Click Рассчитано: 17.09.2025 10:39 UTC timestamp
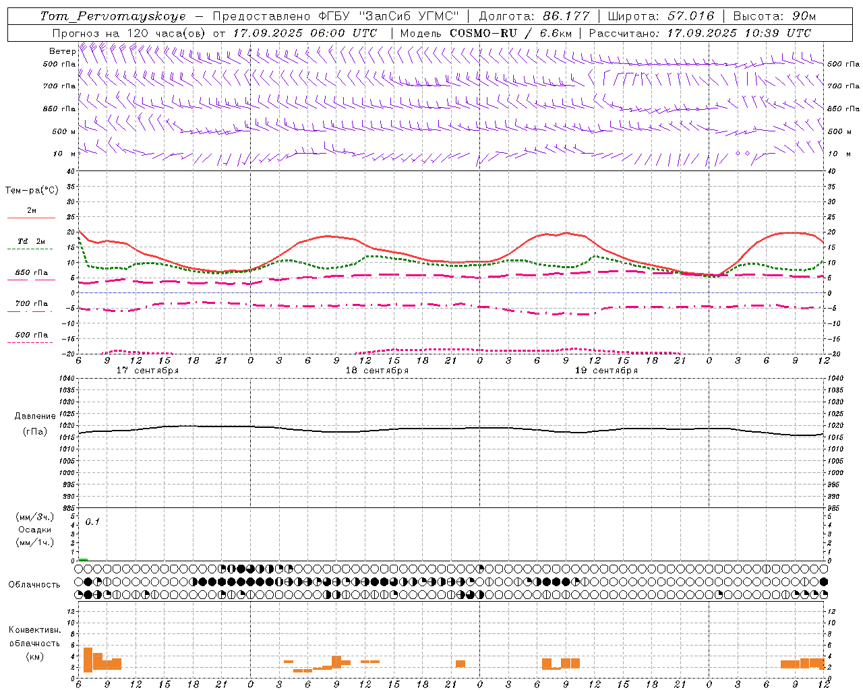Viewport: 863px width, 690px height. (x=700, y=33)
